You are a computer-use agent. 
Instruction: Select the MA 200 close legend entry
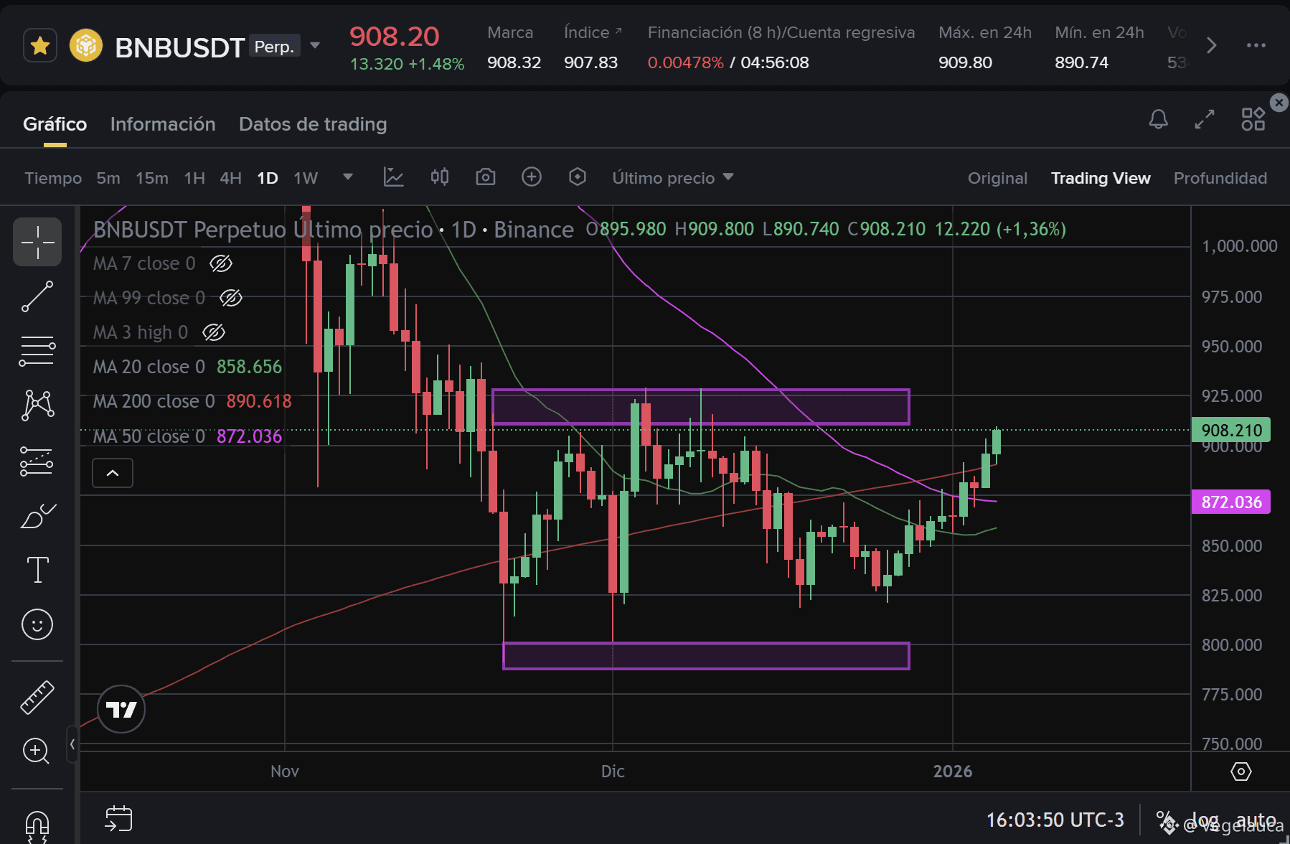point(192,401)
